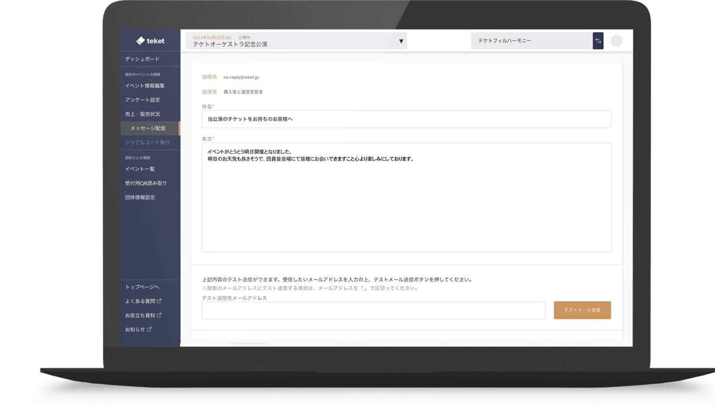Image resolution: width=715 pixels, height=409 pixels.
Task: Click the external-link icon next to お知らせ
Action: point(149,328)
